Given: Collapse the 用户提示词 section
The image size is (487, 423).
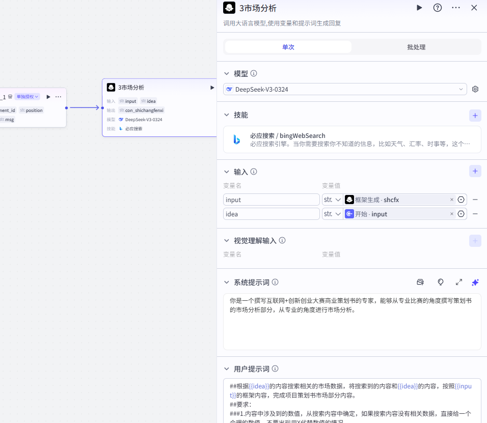Looking at the screenshot, I should pyautogui.click(x=227, y=369).
